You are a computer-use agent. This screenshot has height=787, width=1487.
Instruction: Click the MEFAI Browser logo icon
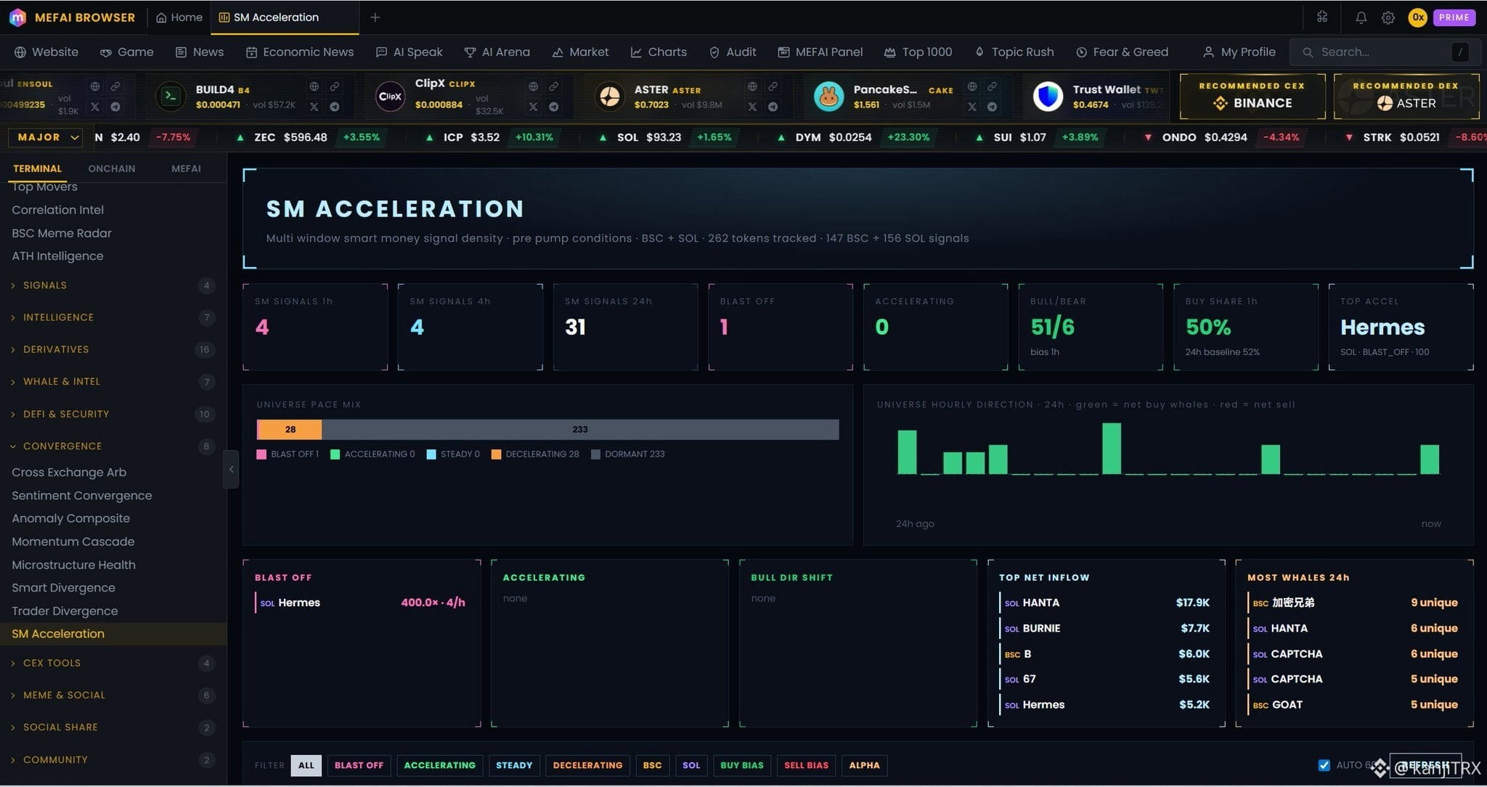point(17,17)
